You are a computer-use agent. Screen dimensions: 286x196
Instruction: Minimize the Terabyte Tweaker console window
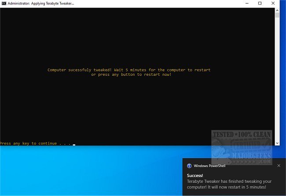247,3
